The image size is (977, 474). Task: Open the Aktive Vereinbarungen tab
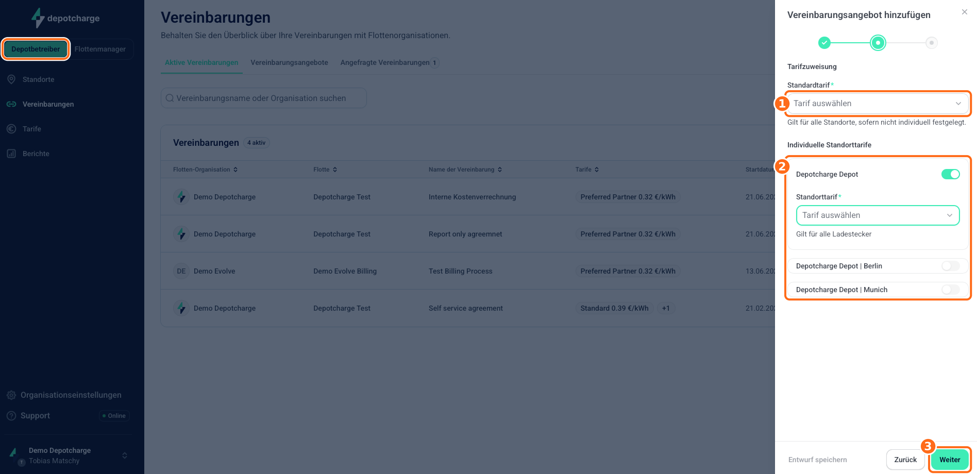click(201, 62)
